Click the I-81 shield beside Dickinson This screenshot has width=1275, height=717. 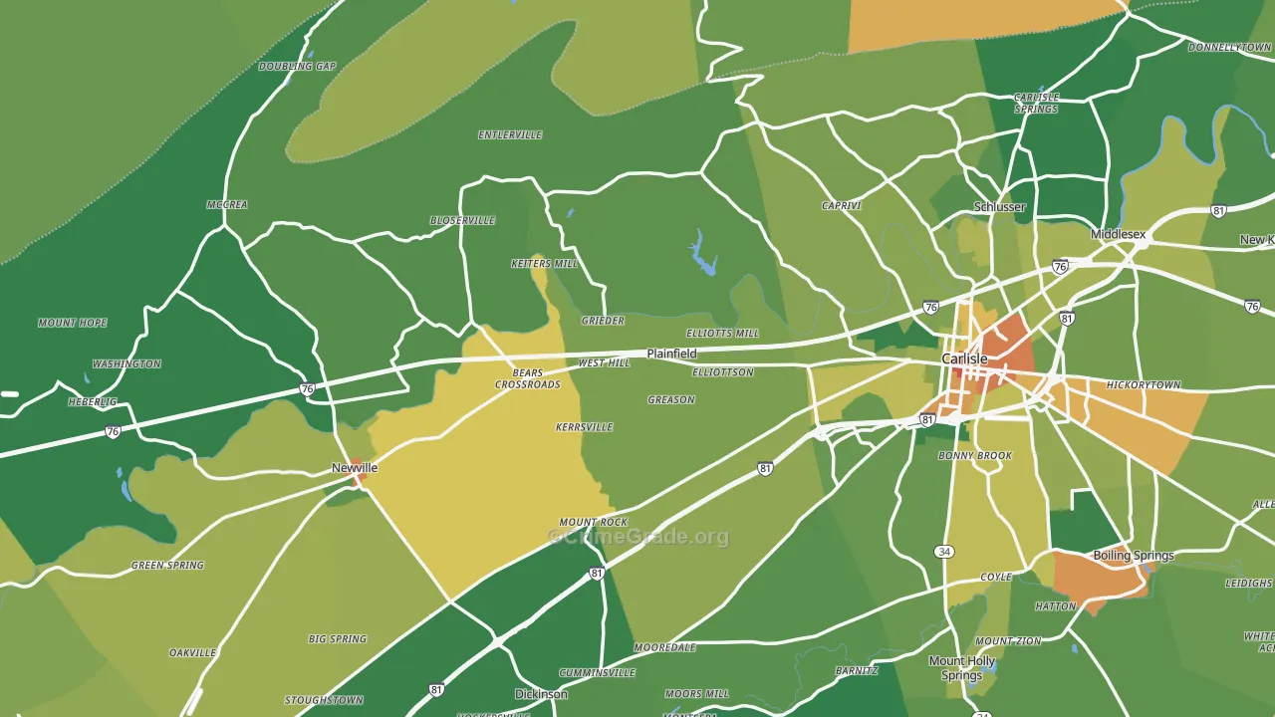pyautogui.click(x=436, y=689)
